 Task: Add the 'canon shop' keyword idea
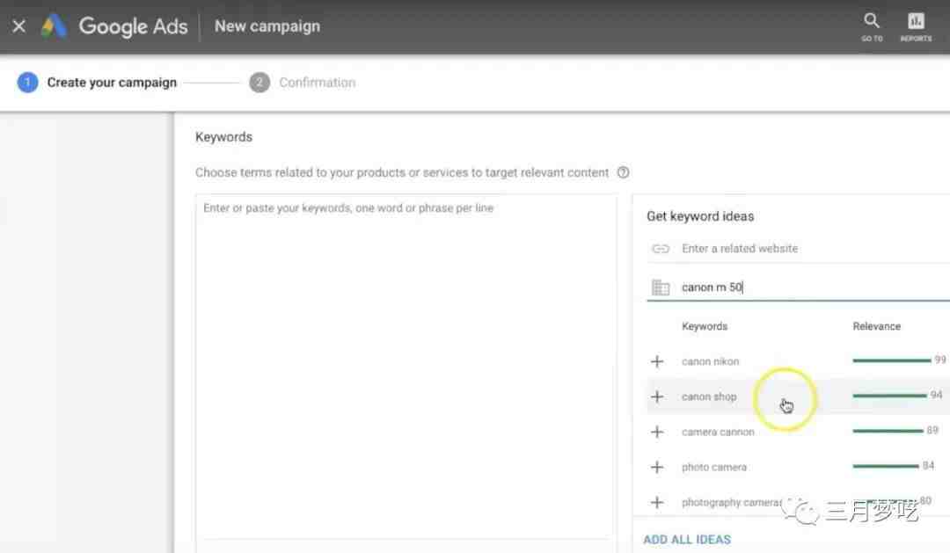(x=657, y=397)
